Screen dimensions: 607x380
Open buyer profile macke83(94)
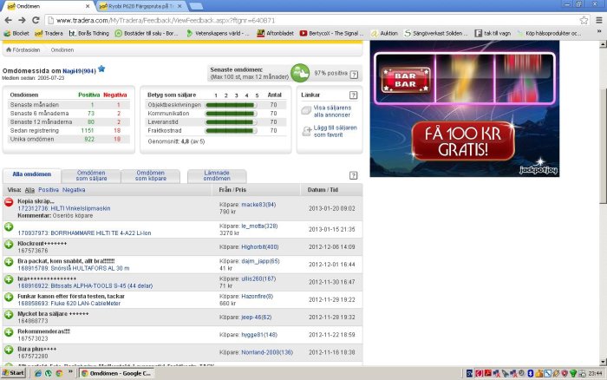tap(258, 205)
